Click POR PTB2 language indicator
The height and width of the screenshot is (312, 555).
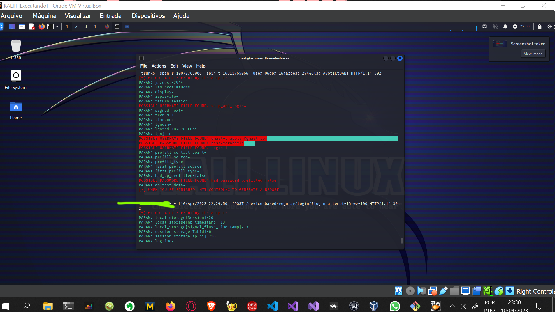click(490, 306)
